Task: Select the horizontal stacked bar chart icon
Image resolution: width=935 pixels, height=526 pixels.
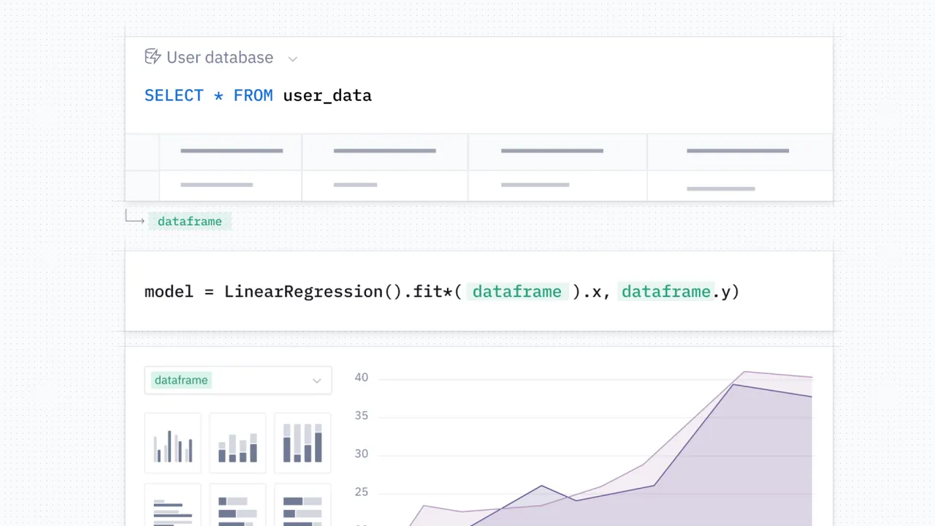Action: (x=237, y=506)
